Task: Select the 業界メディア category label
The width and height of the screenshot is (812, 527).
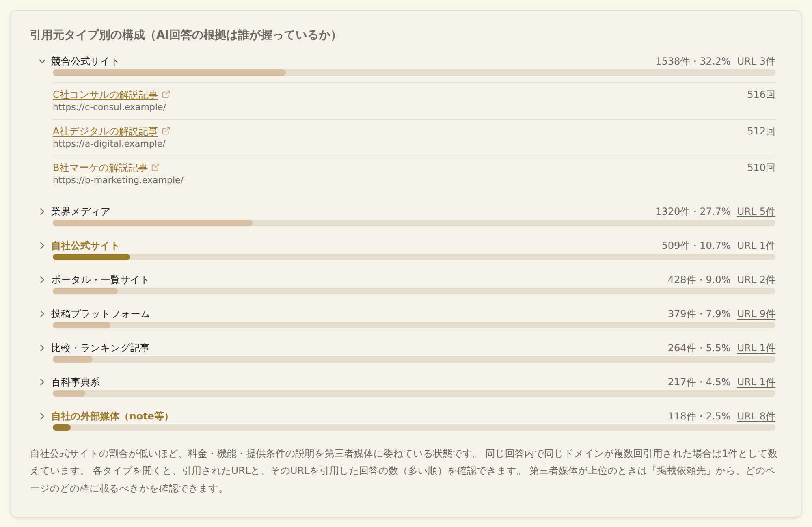Action: (x=80, y=212)
